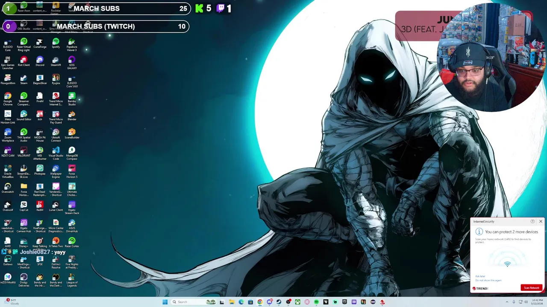Viewport: 547px width, 307px height.
Task: Open the Overwatch desktop shortcut
Action: pos(8,188)
